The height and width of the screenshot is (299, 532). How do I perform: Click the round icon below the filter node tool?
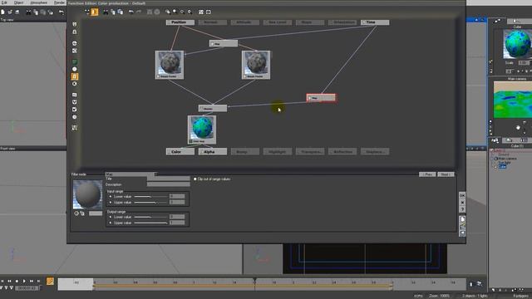click(75, 84)
